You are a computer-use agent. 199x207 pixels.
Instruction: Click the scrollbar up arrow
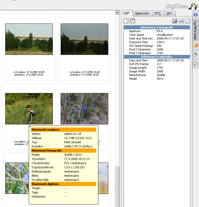pyautogui.click(x=117, y=13)
